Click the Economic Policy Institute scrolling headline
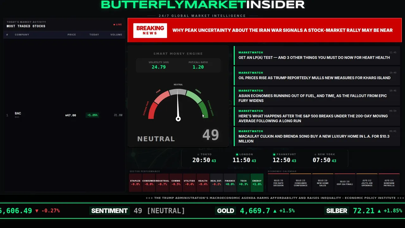This screenshot has width=405, height=228. click(x=275, y=198)
